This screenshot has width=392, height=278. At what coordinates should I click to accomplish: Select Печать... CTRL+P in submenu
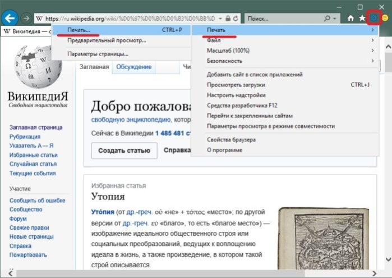tap(122, 30)
